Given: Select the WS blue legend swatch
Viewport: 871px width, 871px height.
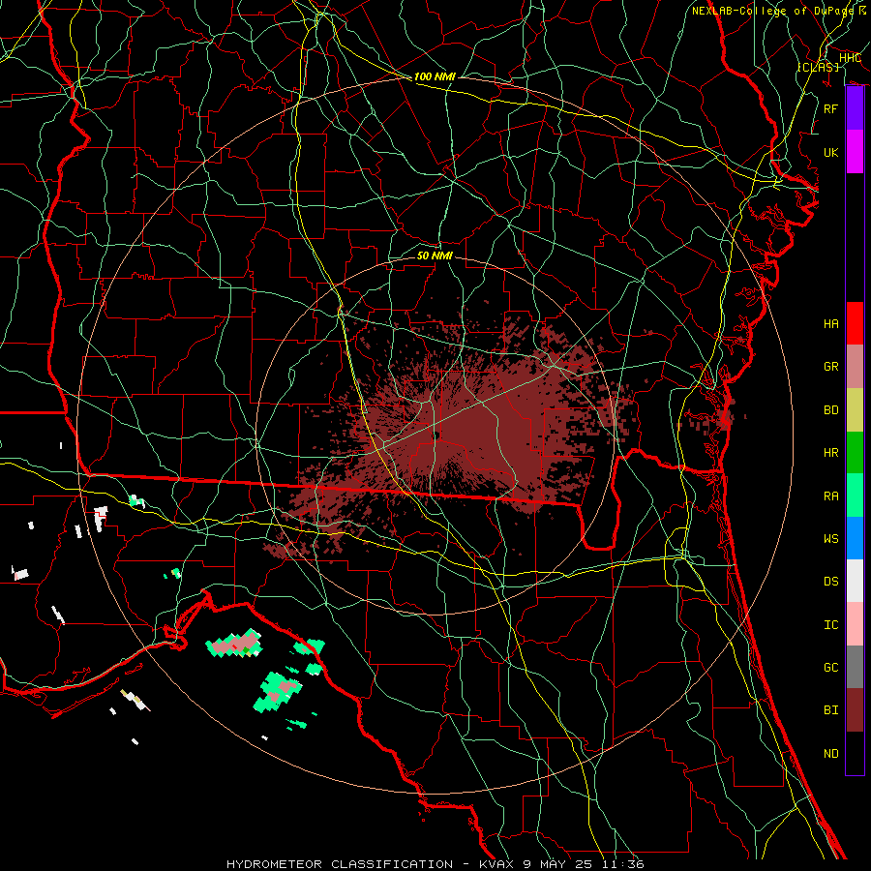Looking at the screenshot, I should (x=855, y=538).
